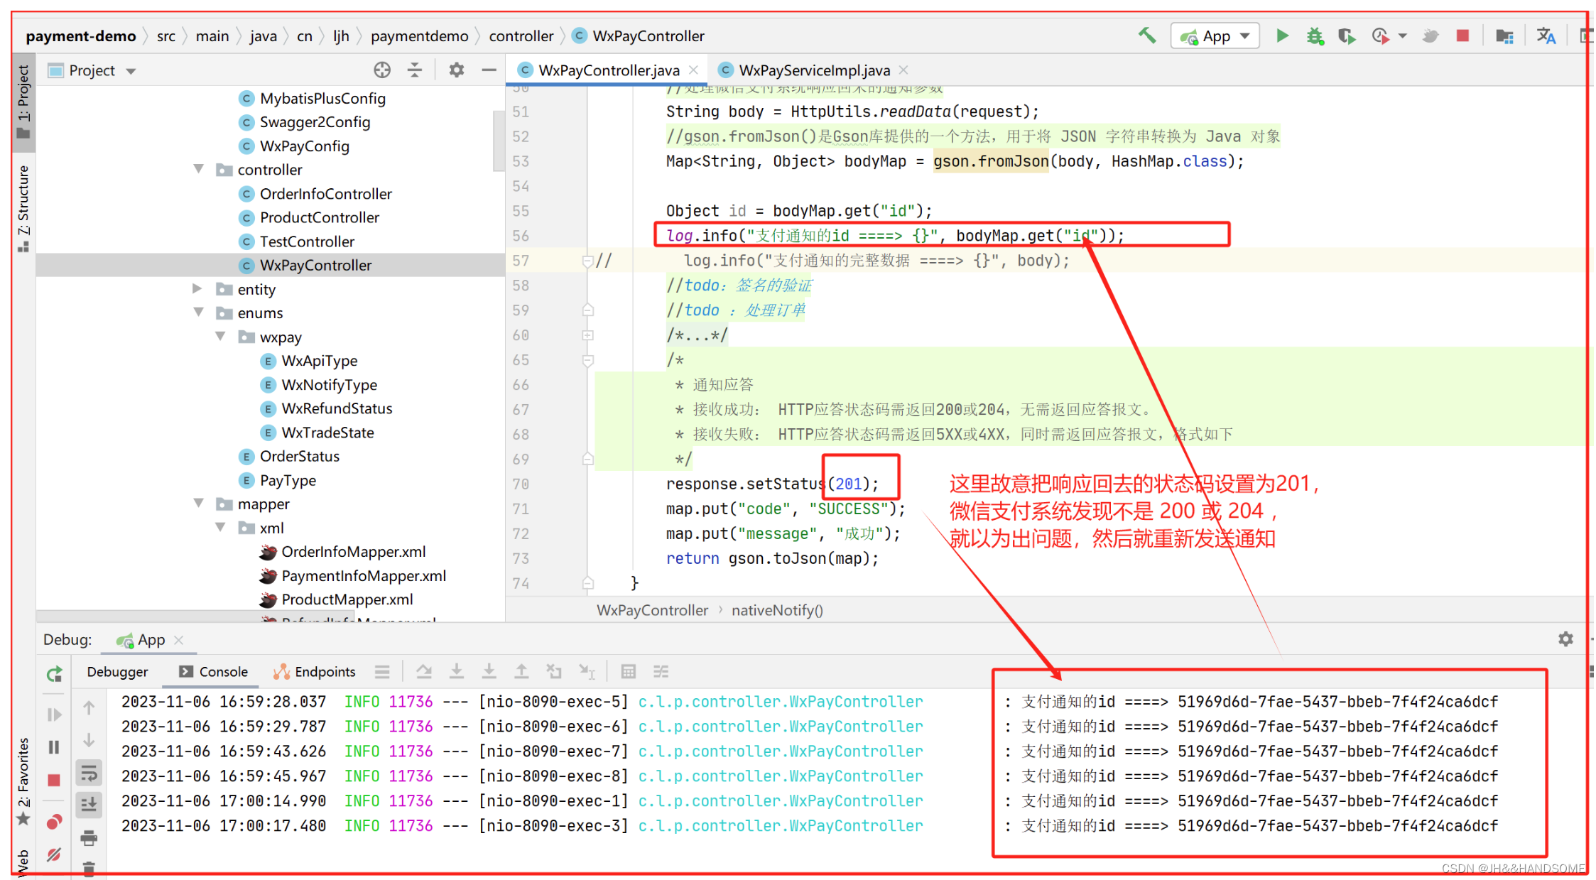1596x880 pixels.
Task: Click the Build hammer icon
Action: (1146, 36)
